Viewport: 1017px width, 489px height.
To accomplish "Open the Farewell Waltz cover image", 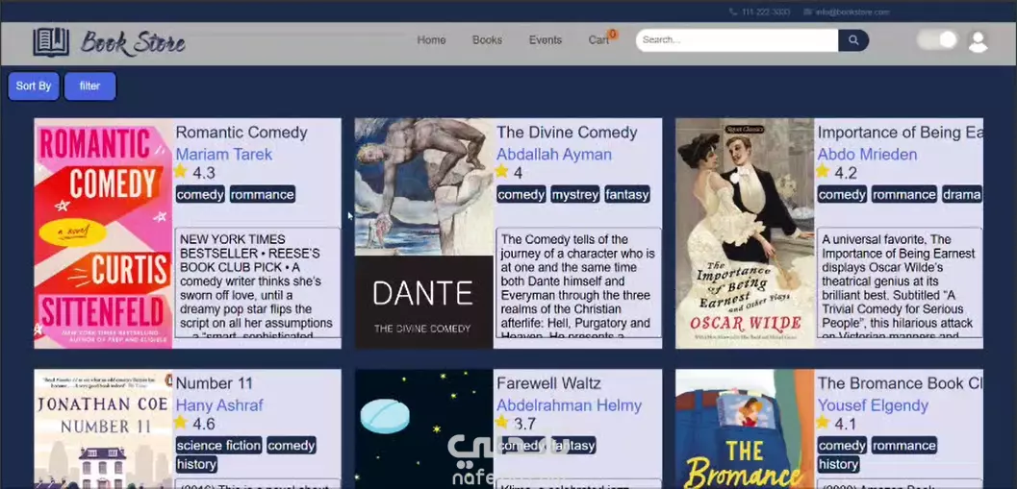I will pyautogui.click(x=424, y=428).
